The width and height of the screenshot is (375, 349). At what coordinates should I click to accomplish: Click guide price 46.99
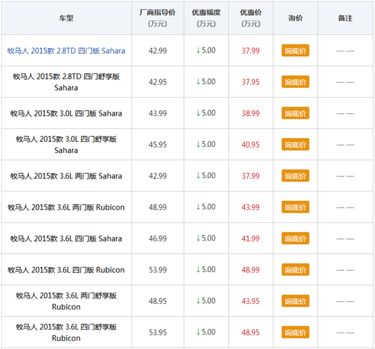(x=157, y=239)
